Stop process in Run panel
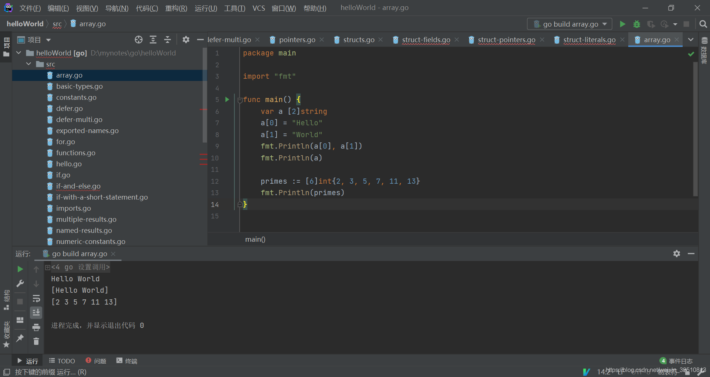The width and height of the screenshot is (710, 377). [20, 302]
